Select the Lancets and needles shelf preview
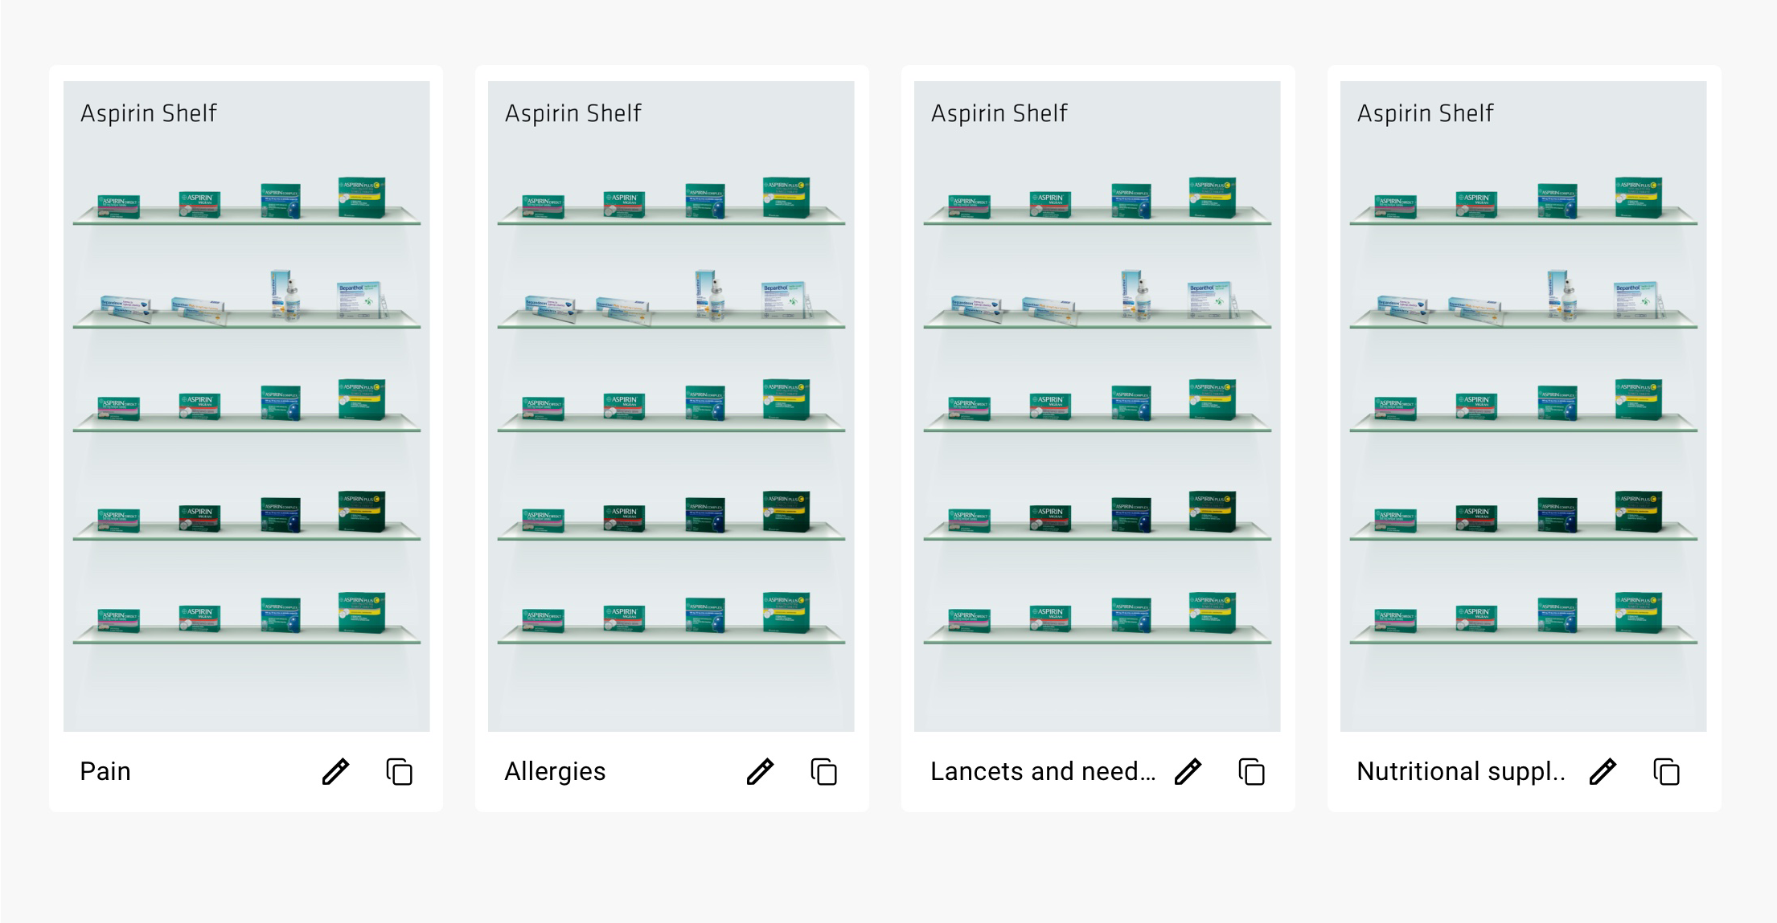 1098,406
